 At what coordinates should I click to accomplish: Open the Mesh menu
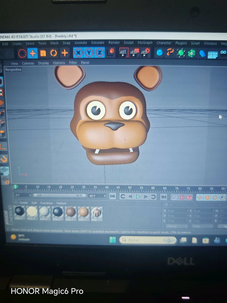point(54,43)
